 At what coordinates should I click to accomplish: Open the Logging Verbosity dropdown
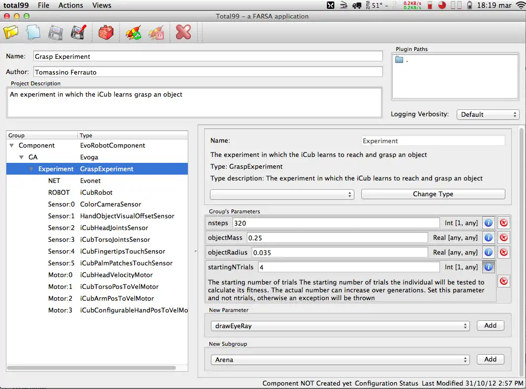point(488,114)
